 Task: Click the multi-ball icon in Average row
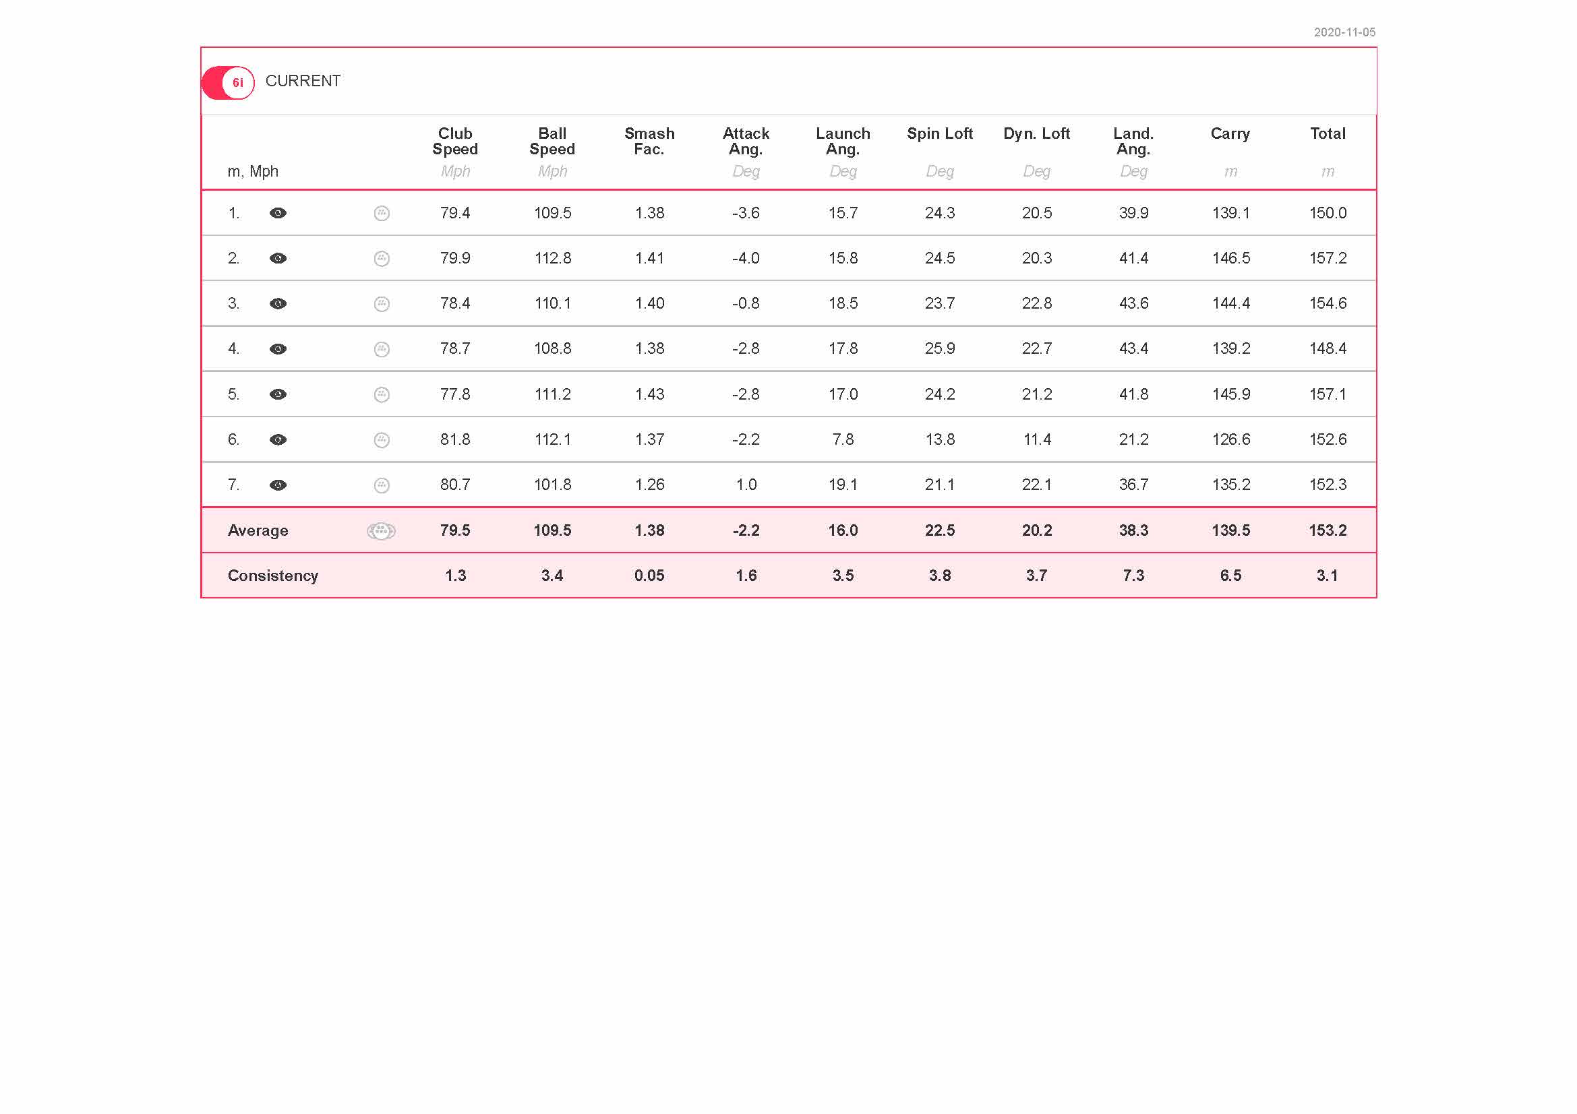coord(381,530)
